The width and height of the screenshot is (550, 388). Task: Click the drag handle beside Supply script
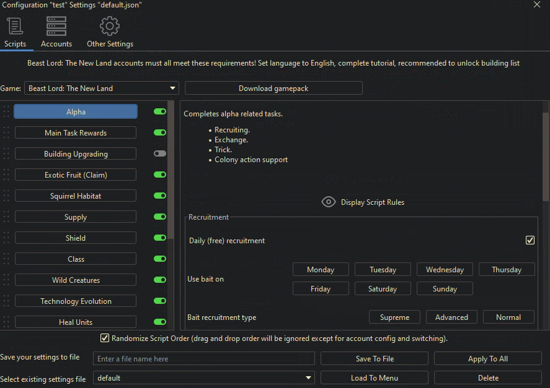click(6, 217)
